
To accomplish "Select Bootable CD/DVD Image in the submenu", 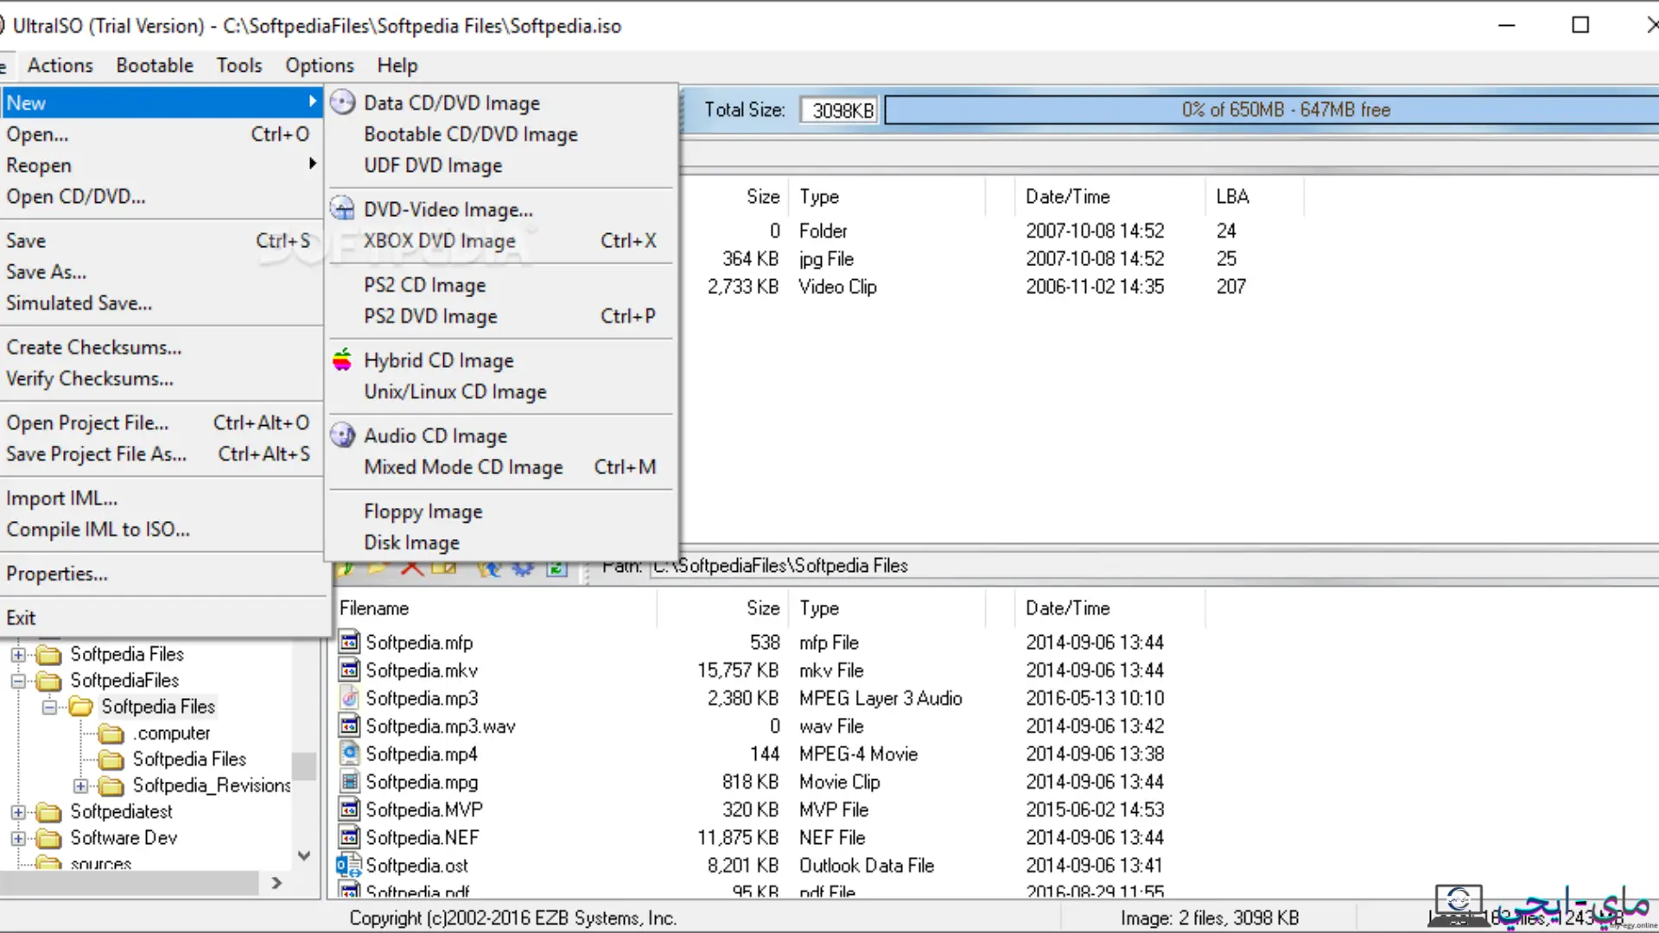I will [501, 134].
